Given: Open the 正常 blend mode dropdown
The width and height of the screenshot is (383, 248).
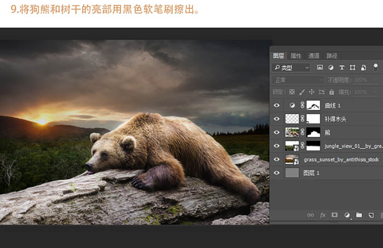Looking at the screenshot, I should 298,80.
